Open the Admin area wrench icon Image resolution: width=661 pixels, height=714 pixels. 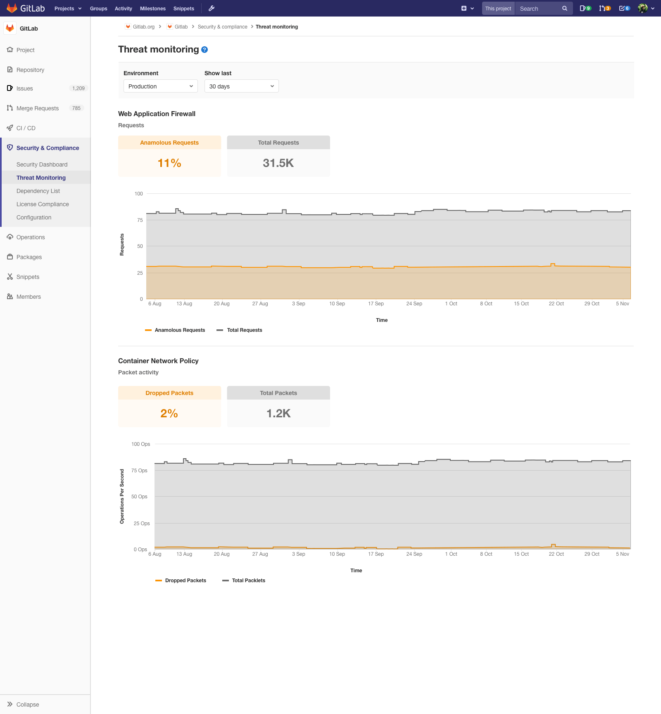coord(212,8)
